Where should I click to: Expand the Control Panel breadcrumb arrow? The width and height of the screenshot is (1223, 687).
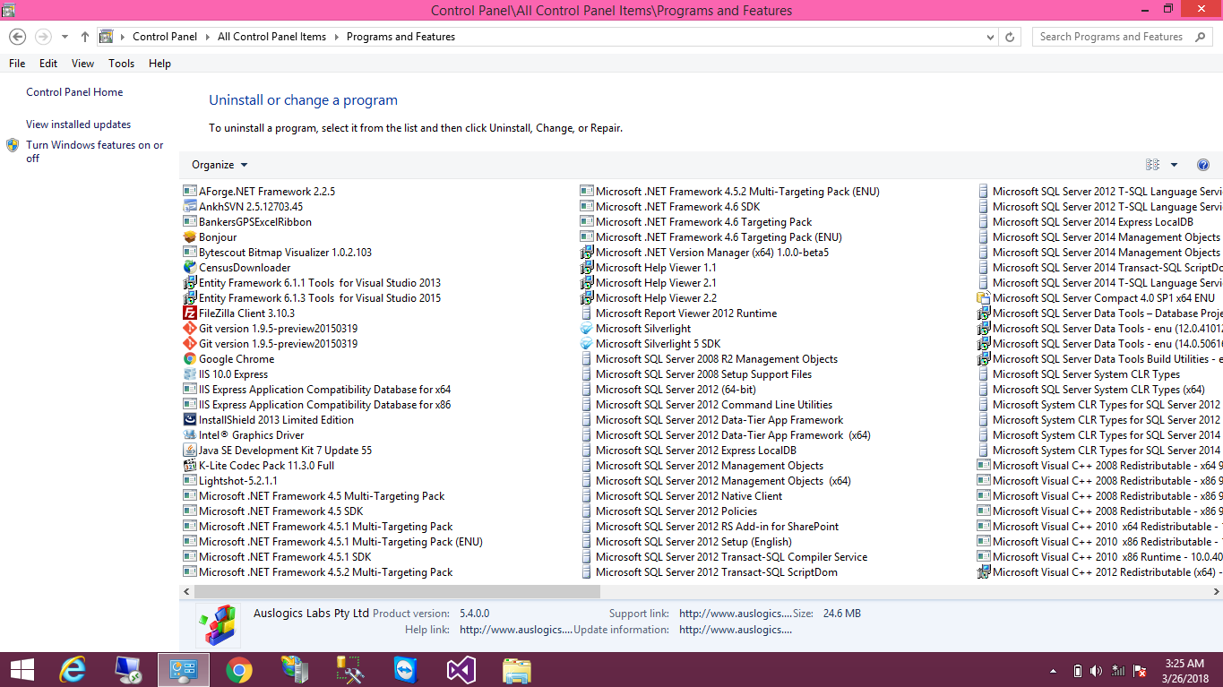click(208, 37)
